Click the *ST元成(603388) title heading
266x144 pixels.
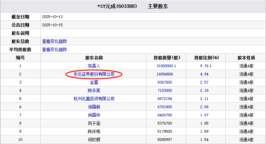(x=117, y=6)
